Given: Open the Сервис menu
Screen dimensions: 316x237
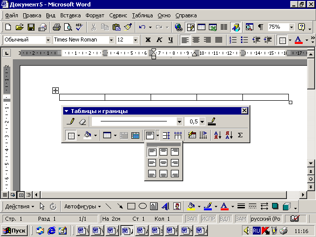Looking at the screenshot, I should pos(118,15).
